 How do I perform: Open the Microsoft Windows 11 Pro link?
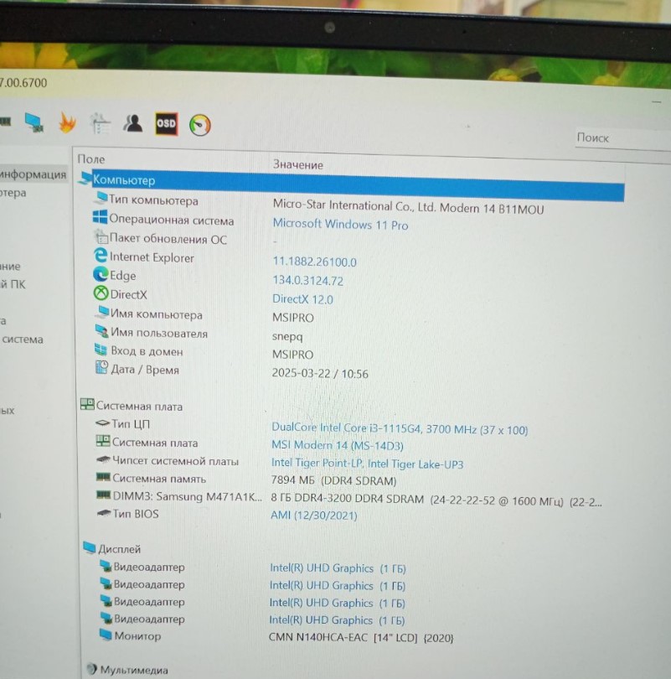click(x=340, y=225)
